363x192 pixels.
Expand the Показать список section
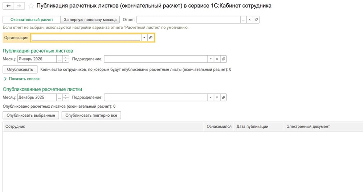pyautogui.click(x=22, y=79)
